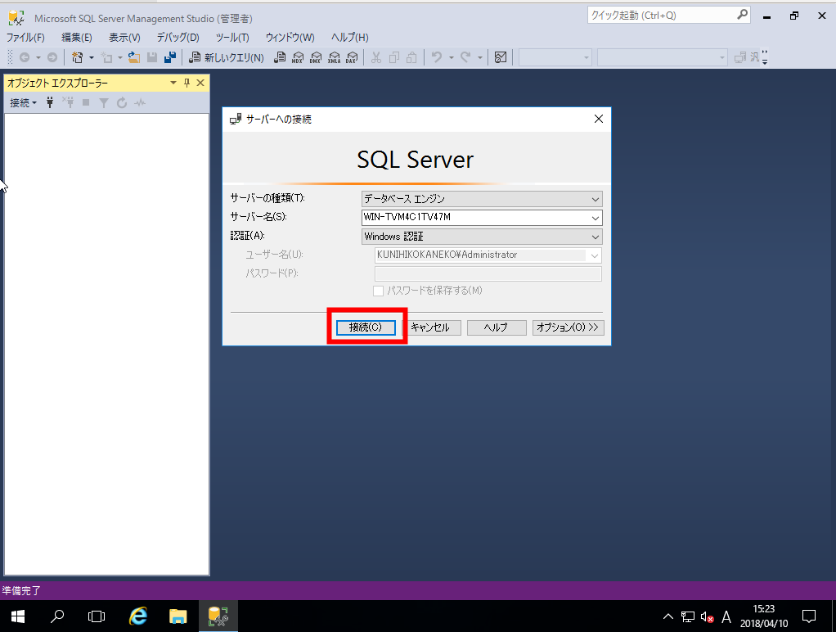
Task: Open the ツール(T) menu
Action: [x=232, y=38]
